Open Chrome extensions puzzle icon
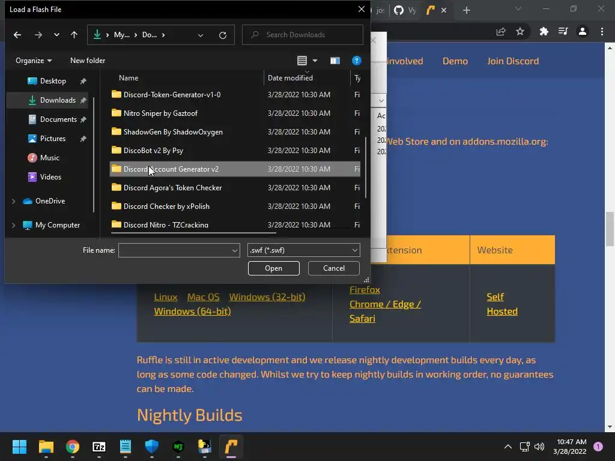Image resolution: width=615 pixels, height=461 pixels. coord(544,32)
